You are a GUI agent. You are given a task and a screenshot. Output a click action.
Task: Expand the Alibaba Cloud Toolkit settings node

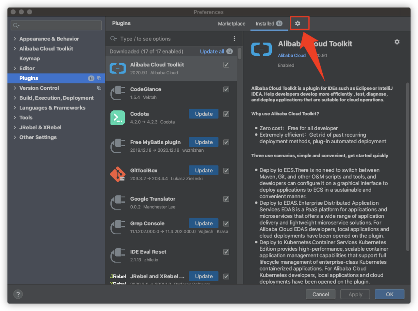coord(15,49)
